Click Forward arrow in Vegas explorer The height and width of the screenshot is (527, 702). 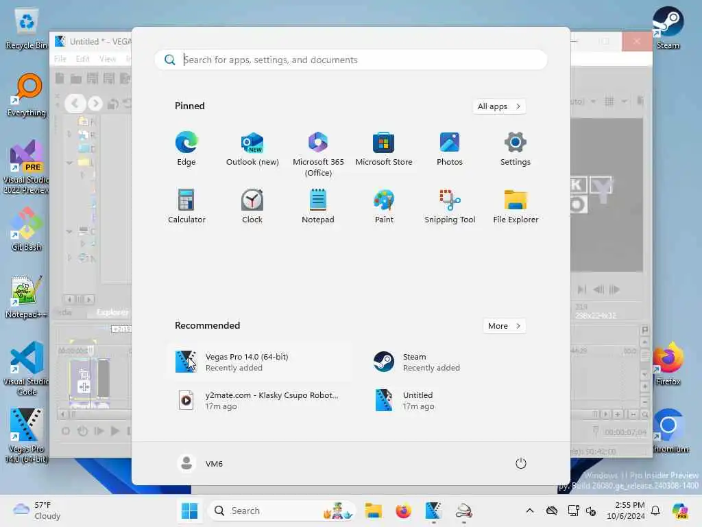tap(95, 104)
